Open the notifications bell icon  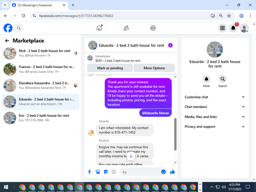[x=233, y=28]
